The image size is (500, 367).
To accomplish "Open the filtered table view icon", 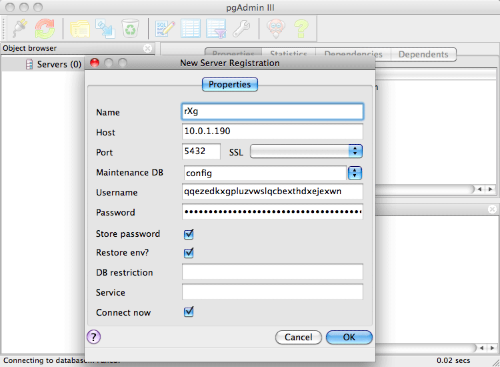I will 216,29.
